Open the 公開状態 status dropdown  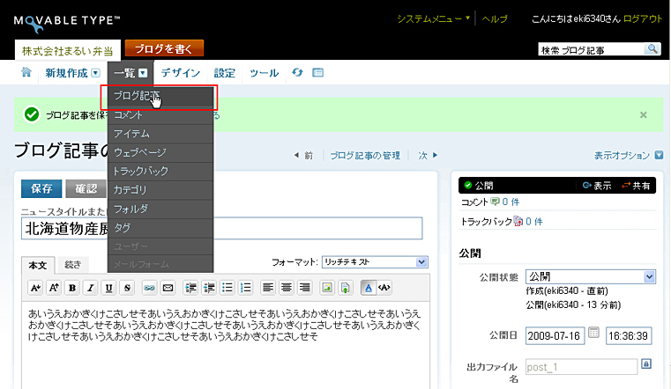[x=590, y=276]
